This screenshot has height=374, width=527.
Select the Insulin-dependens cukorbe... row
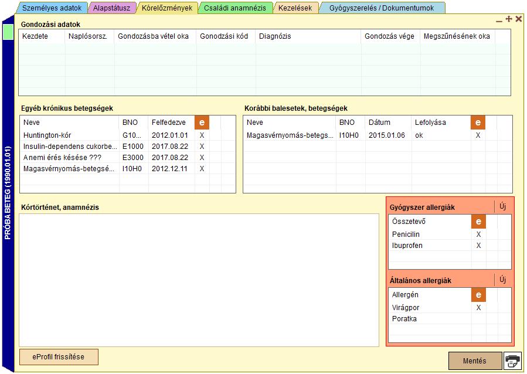coord(70,147)
